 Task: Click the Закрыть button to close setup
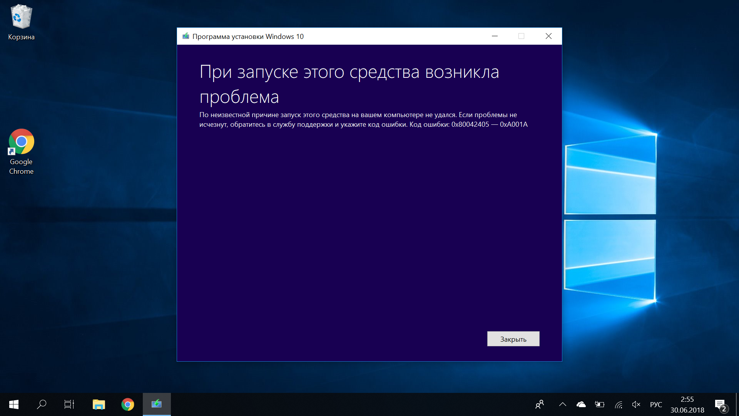tap(513, 338)
